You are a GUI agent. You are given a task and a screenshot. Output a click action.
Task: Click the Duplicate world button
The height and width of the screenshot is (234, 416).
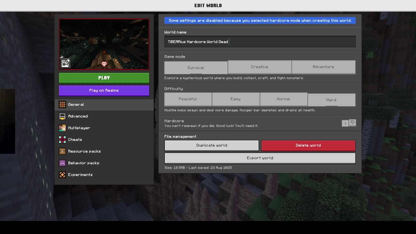click(x=212, y=145)
